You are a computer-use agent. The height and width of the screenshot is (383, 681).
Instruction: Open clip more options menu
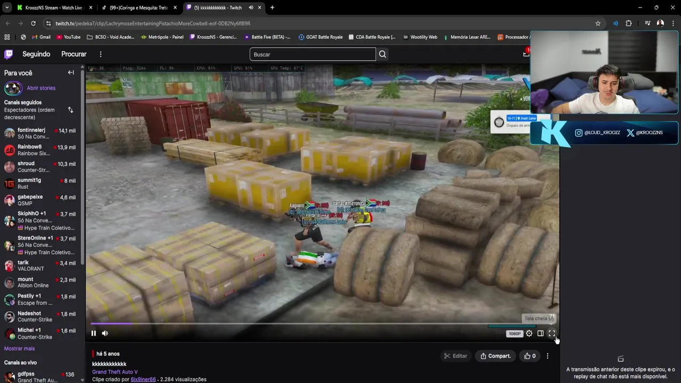[x=547, y=356]
